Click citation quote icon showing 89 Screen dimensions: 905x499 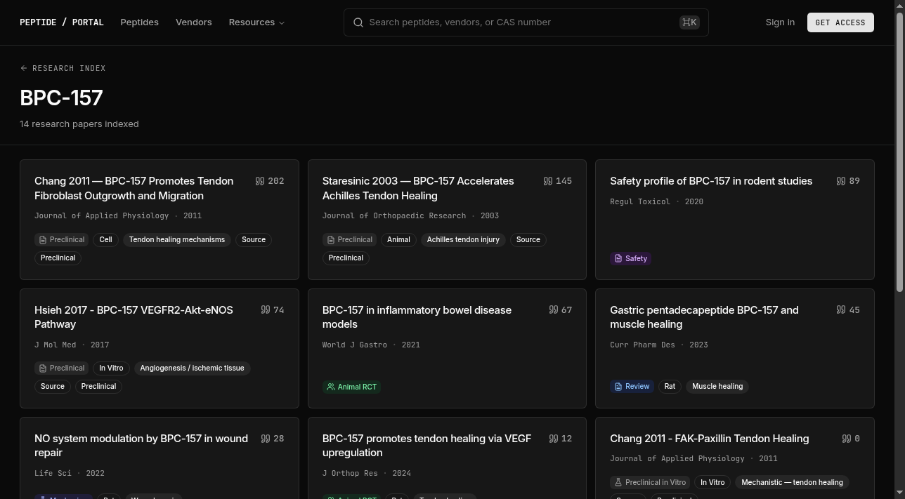coord(841,181)
